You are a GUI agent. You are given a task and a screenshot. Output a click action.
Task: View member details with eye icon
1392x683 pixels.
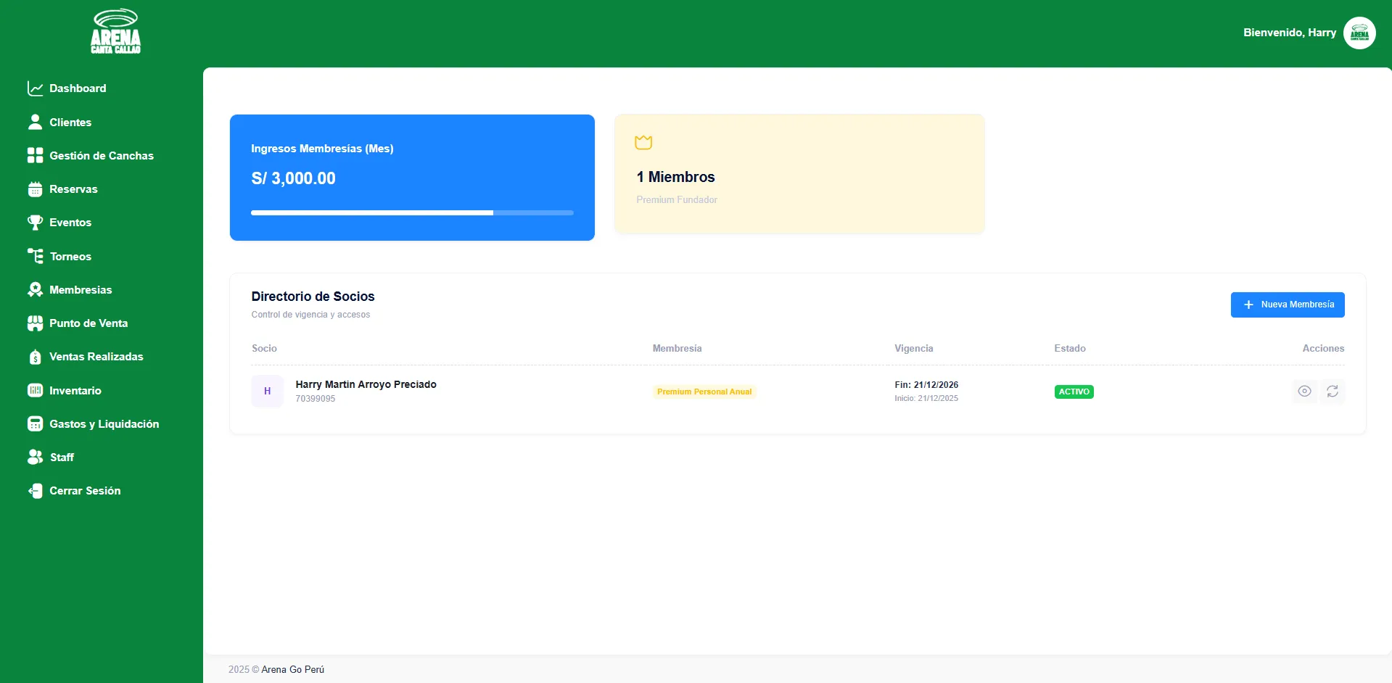pos(1304,392)
